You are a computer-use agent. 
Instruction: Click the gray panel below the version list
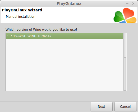pyautogui.click(x=69, y=96)
